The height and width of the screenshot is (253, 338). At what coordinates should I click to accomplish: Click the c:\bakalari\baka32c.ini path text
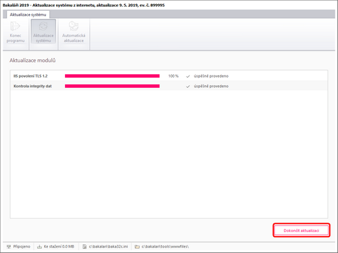pos(108,247)
